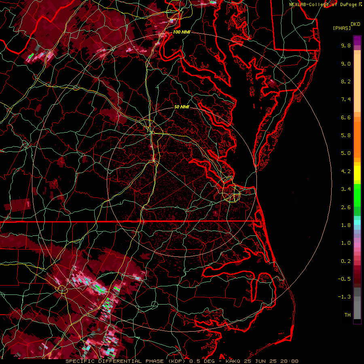Click the 25 JUN 25 date text
This screenshot has width=364, height=364.
pos(260,361)
